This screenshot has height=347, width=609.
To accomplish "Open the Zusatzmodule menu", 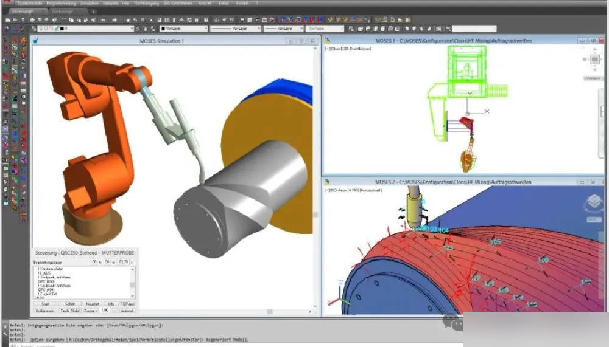I will click(29, 3).
